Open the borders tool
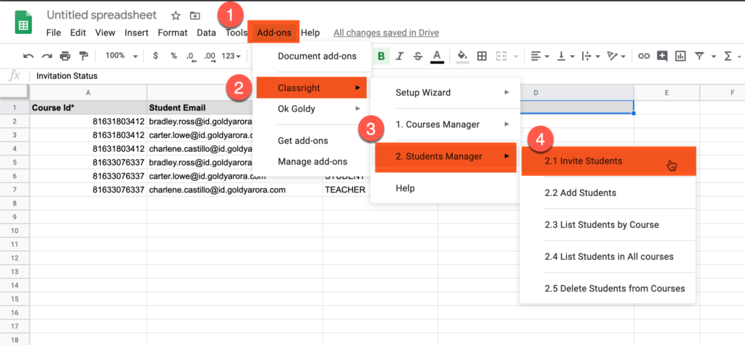Viewport: 745px width, 345px height. click(x=482, y=56)
